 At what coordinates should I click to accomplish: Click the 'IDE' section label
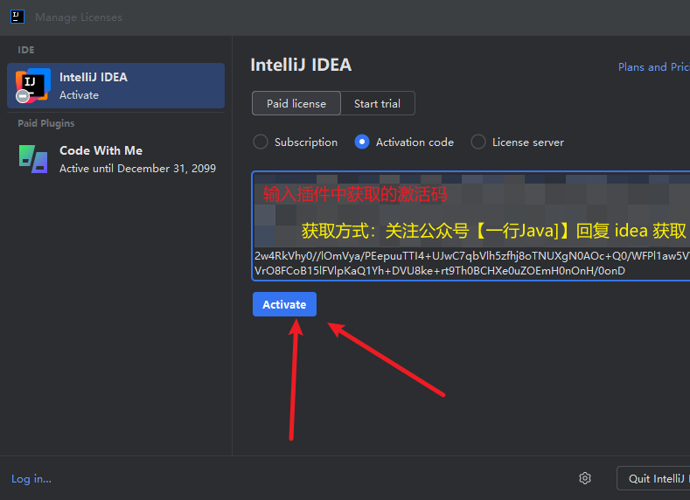pos(26,50)
